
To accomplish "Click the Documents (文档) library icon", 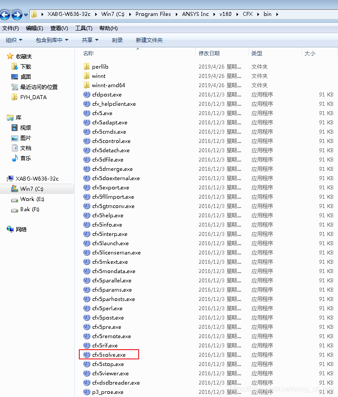I will (15, 148).
